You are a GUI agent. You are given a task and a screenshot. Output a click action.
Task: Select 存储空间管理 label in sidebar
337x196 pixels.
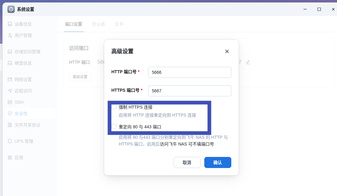[28, 52]
